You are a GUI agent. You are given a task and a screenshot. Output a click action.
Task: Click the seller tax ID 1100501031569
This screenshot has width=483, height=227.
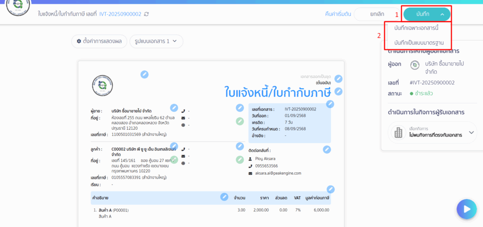tap(126, 135)
